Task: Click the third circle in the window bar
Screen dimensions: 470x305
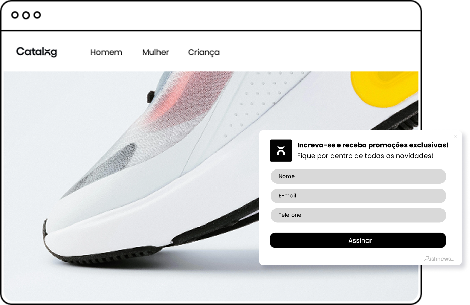Action: (37, 15)
